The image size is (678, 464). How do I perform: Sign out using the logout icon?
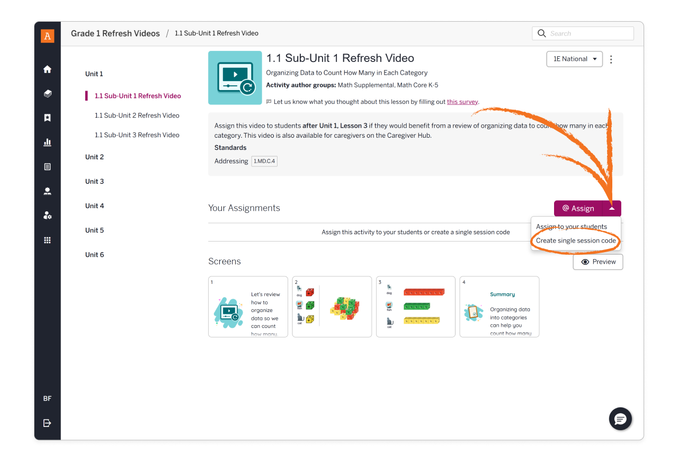(47, 423)
